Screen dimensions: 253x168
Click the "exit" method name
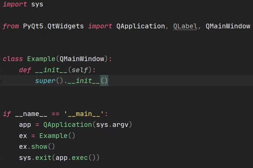coord(43,158)
